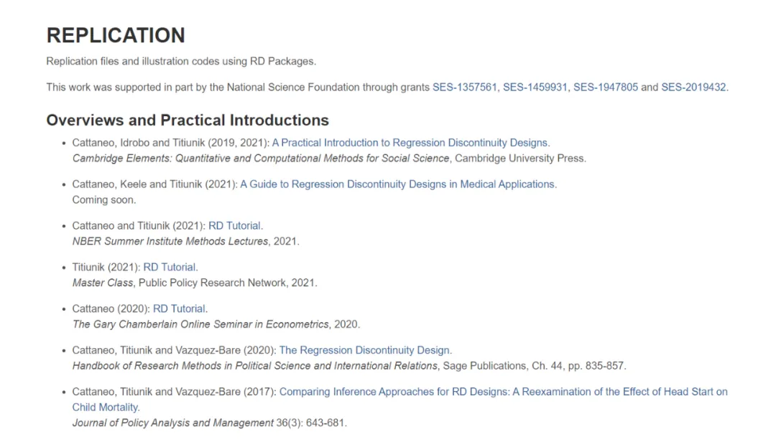
Task: Open the Guide to RD Designs in Medical Applications
Action: pos(398,184)
